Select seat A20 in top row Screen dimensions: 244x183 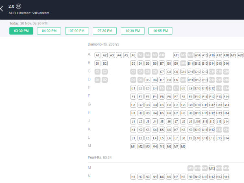[x=240, y=55]
